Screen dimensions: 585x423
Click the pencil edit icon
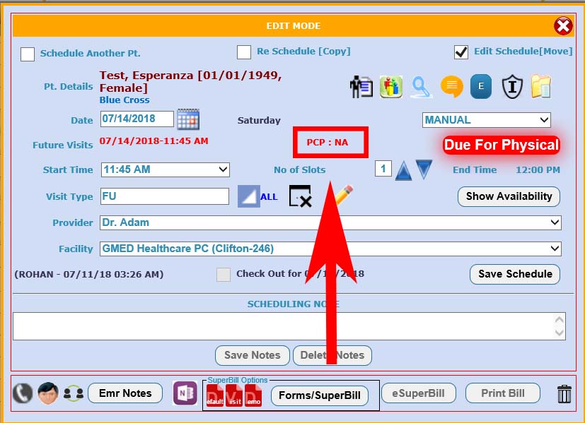click(x=343, y=194)
